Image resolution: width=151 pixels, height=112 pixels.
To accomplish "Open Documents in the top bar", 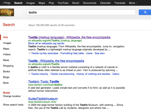I will [x=90, y=3].
